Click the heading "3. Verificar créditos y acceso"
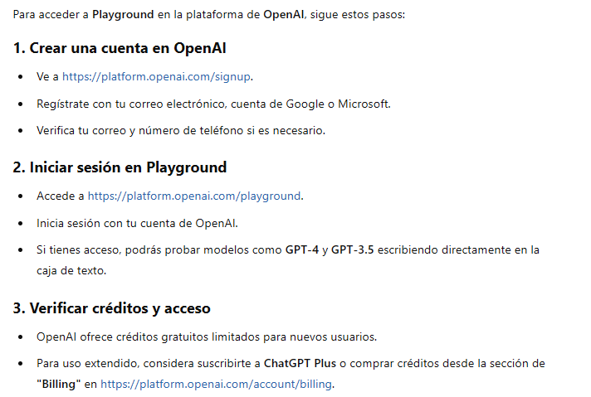Image resolution: width=591 pixels, height=397 pixels. pos(111,308)
